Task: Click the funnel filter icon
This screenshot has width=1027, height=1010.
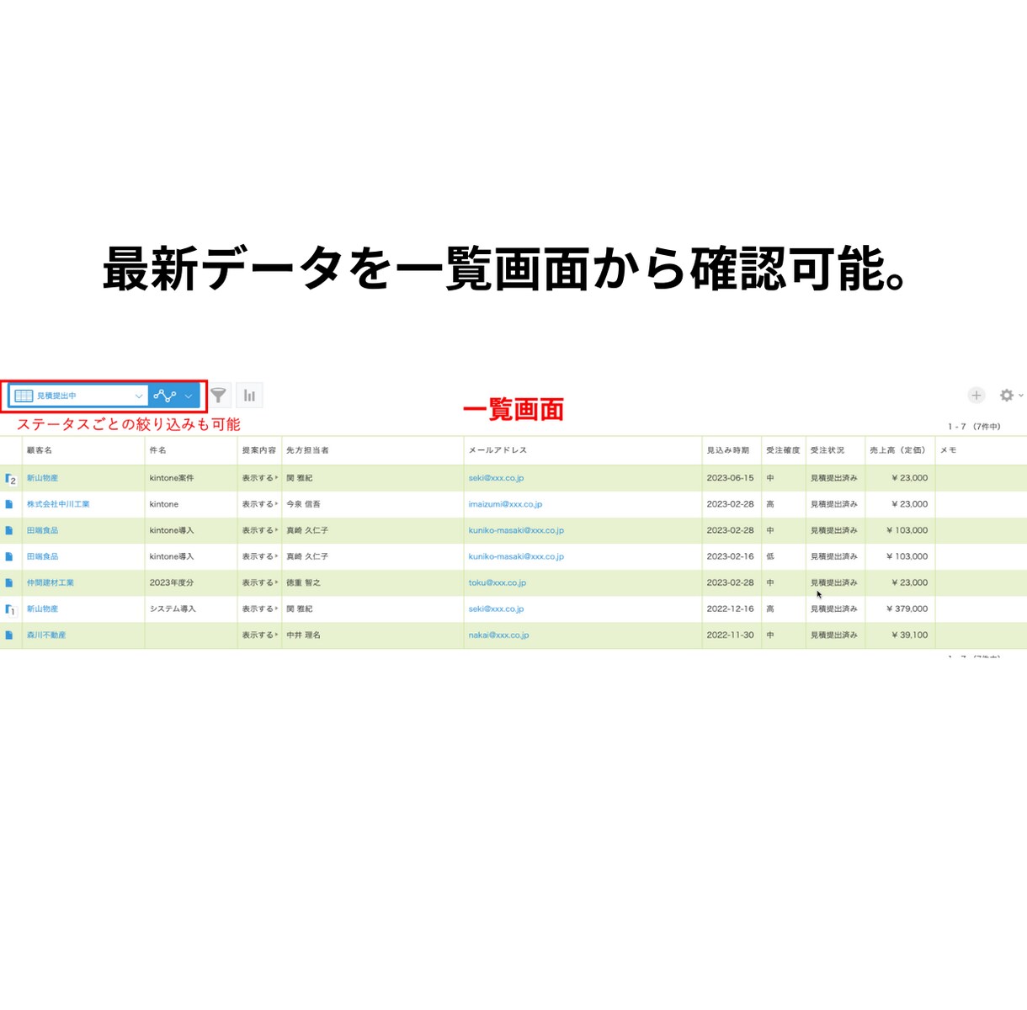Action: (x=218, y=396)
